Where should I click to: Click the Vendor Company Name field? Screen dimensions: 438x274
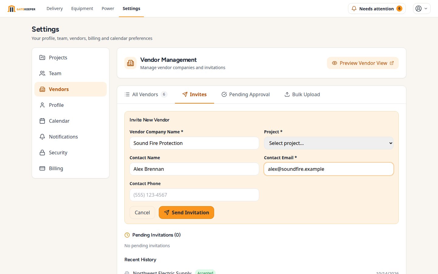point(194,143)
